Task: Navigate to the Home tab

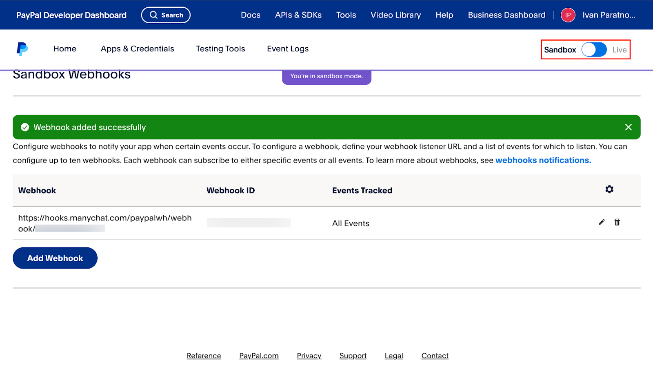Action: pos(64,49)
